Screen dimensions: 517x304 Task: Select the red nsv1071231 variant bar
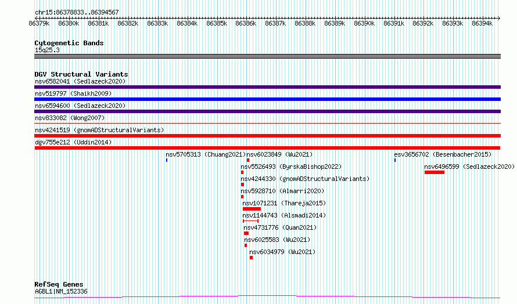(252, 209)
